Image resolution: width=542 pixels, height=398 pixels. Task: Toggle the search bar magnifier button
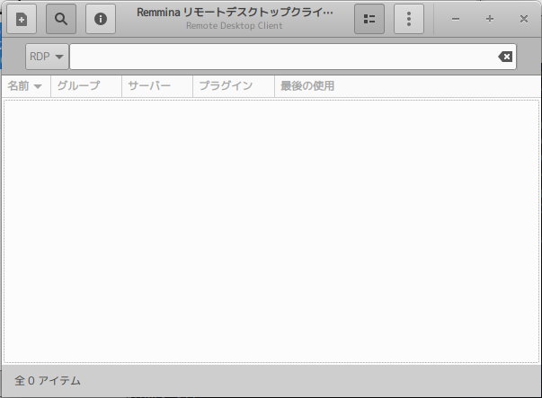[61, 19]
